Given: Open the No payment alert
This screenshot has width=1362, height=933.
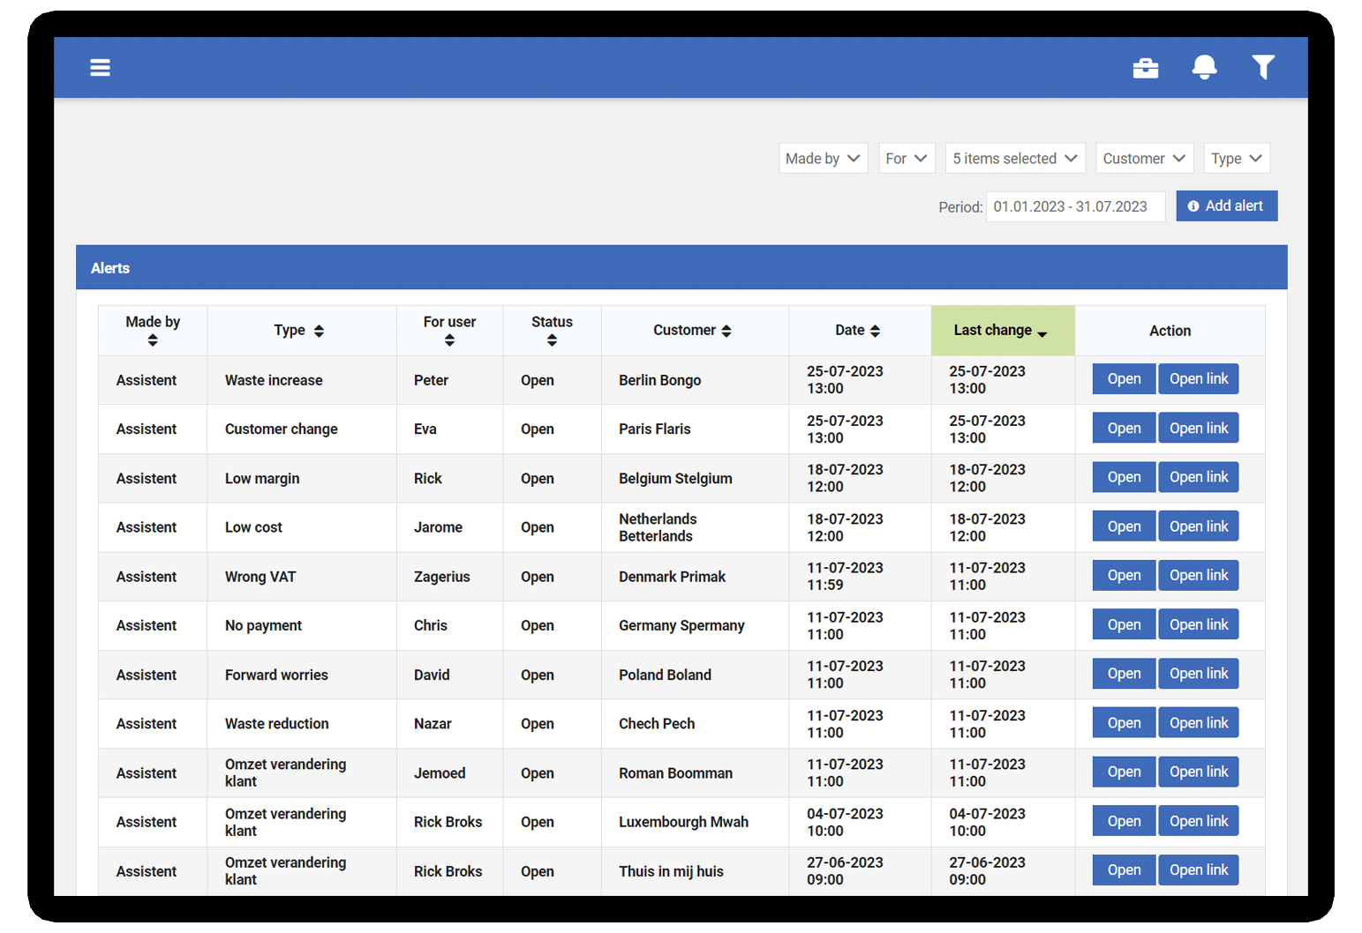Looking at the screenshot, I should coord(1124,624).
